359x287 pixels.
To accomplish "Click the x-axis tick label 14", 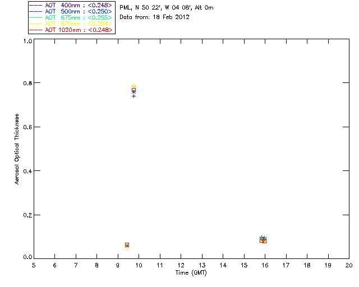I will [x=223, y=266].
